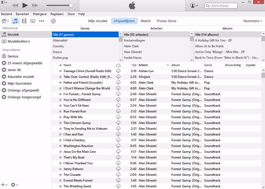This screenshot has width=265, height=189.
Task: Open the Regelaars menu
Action: pyautogui.click(x=57, y=14)
